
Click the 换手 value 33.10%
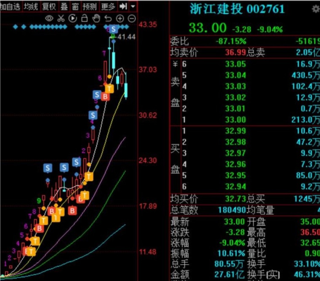pos(307,264)
